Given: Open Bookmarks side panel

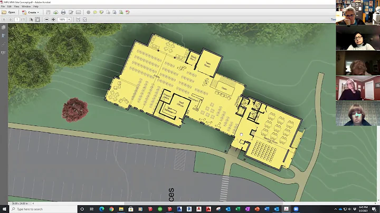Looking at the screenshot, I should (x=3, y=36).
